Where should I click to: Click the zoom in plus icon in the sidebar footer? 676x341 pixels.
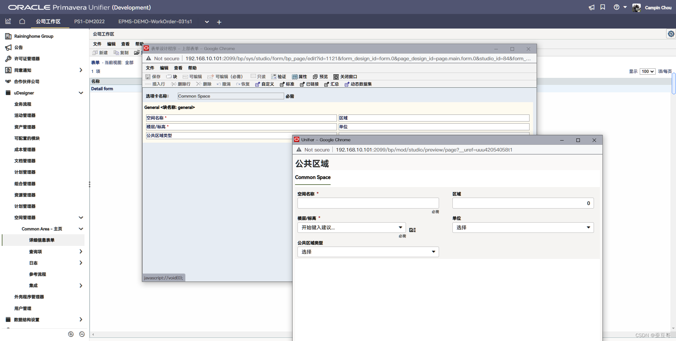click(71, 334)
